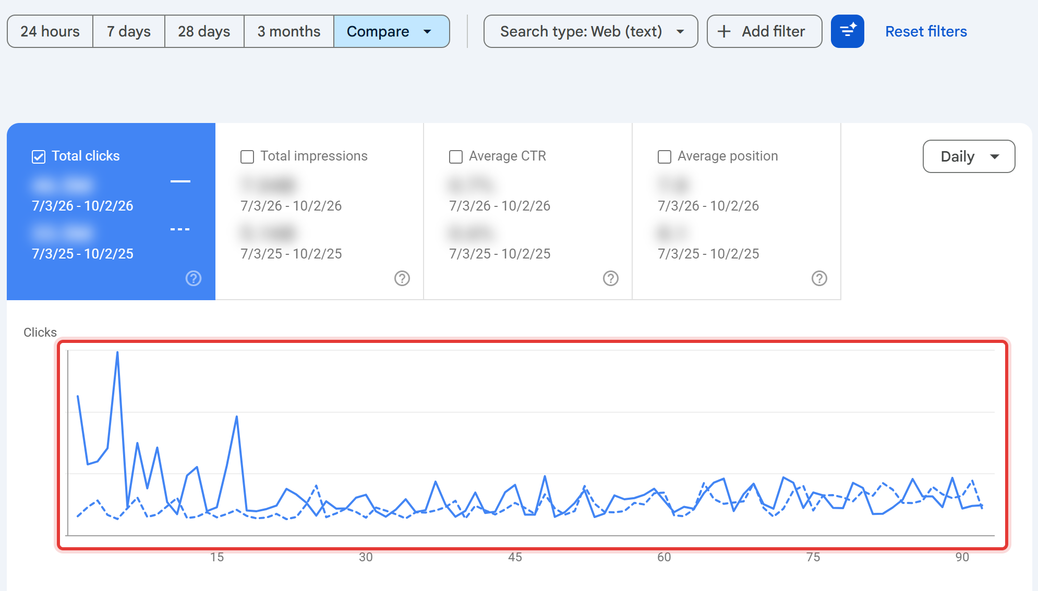Click the Clicks axis label
Image resolution: width=1038 pixels, height=591 pixels.
point(40,333)
